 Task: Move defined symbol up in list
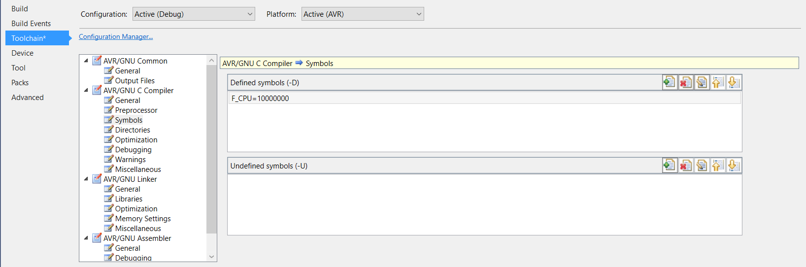coord(718,82)
